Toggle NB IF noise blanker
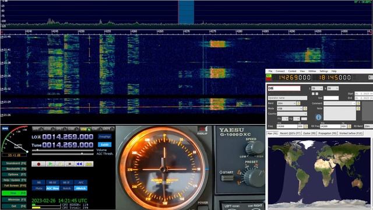This screenshot has height=210, width=373. coord(66,183)
